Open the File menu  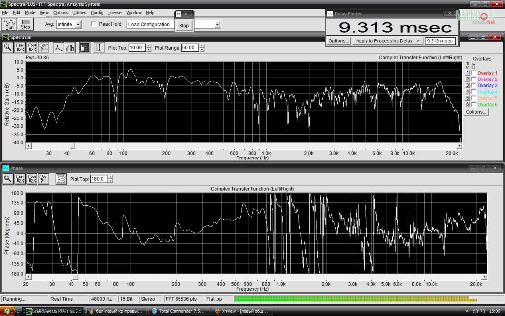tap(5, 13)
